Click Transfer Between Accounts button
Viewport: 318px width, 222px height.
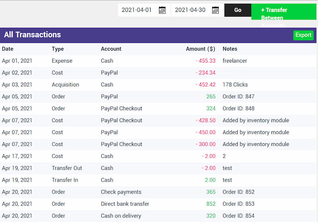pyautogui.click(x=283, y=12)
